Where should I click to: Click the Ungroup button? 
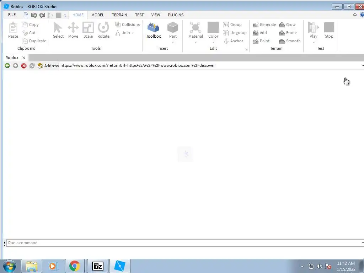click(235, 33)
